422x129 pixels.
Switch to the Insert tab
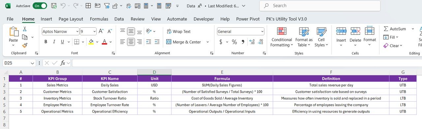coord(46,19)
